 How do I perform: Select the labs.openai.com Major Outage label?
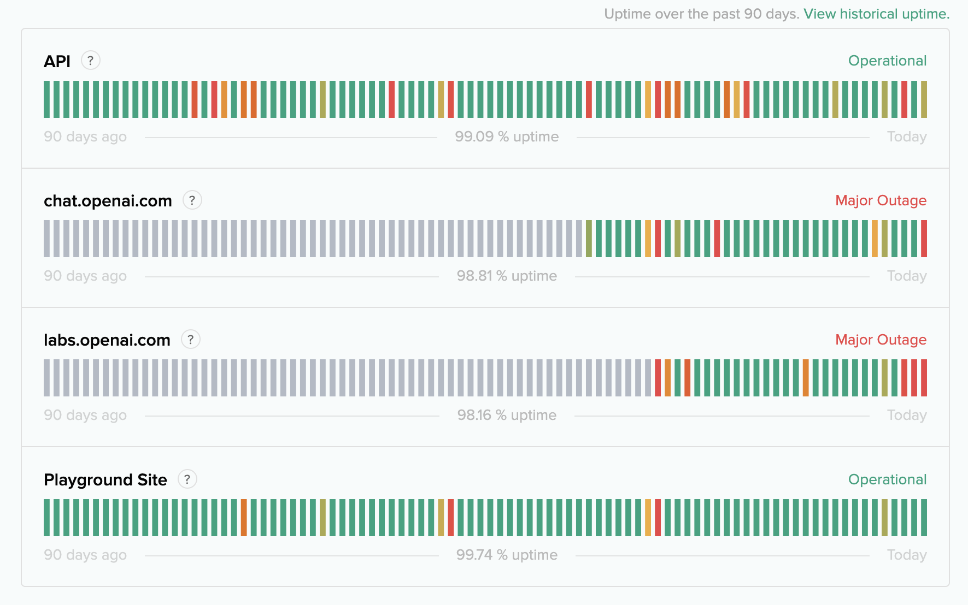click(880, 340)
